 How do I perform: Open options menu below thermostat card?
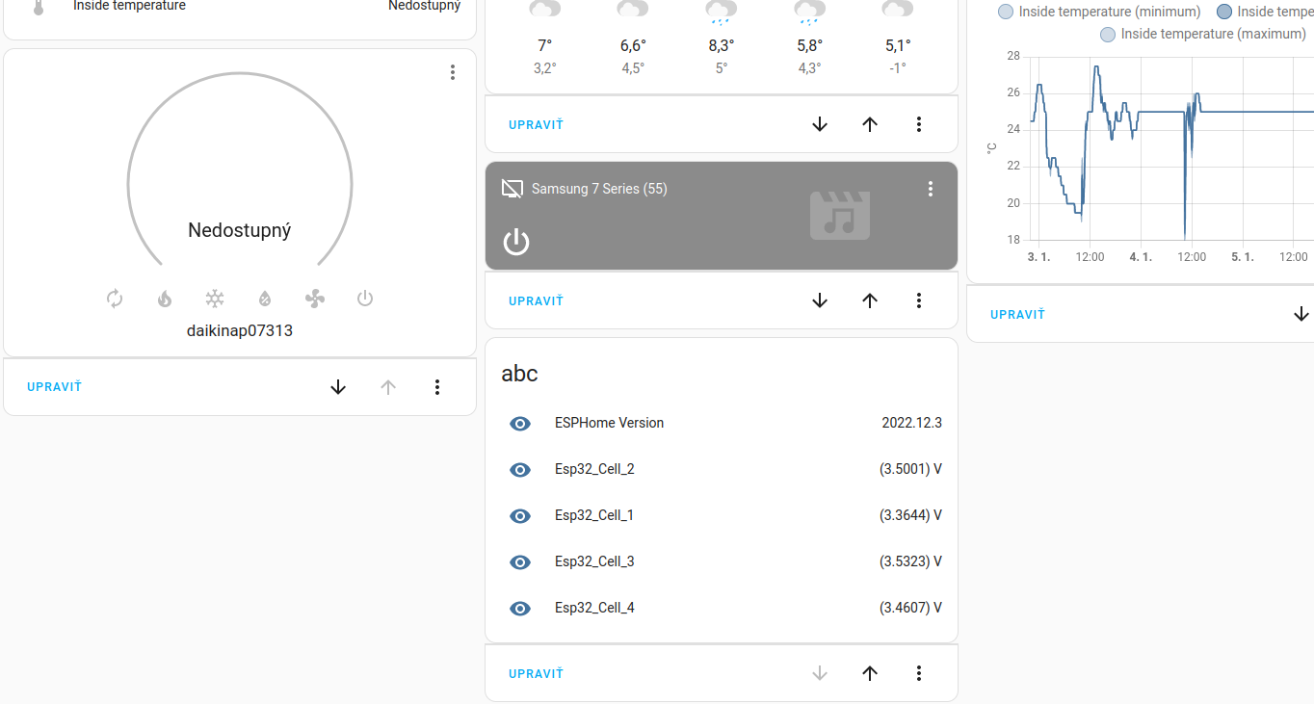[437, 387]
